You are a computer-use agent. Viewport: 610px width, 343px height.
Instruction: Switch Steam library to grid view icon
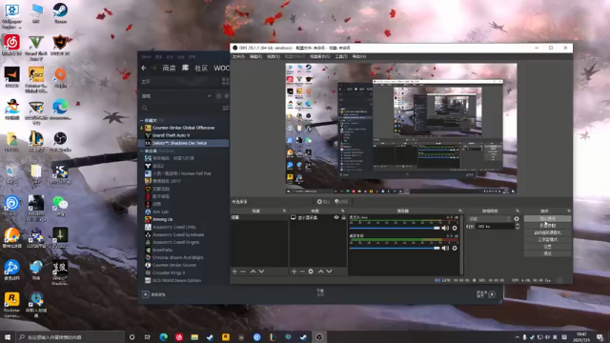click(225, 81)
